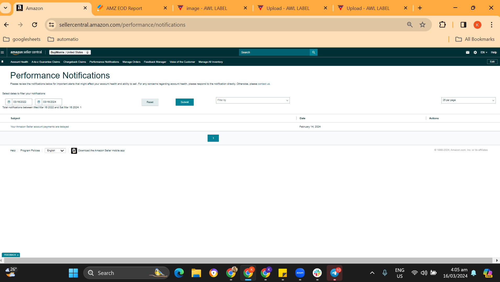Expand the Filter by dropdown
This screenshot has width=500, height=282.
[253, 100]
